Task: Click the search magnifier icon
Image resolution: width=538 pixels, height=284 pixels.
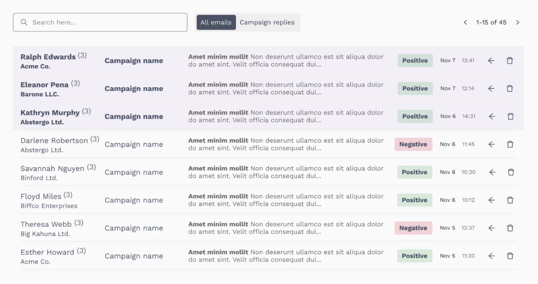Action: coord(24,22)
